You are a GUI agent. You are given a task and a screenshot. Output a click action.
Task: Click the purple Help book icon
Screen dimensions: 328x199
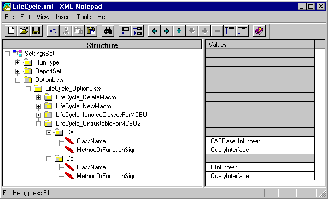point(259,31)
